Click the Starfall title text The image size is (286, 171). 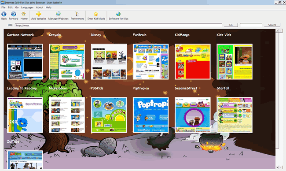point(223,88)
